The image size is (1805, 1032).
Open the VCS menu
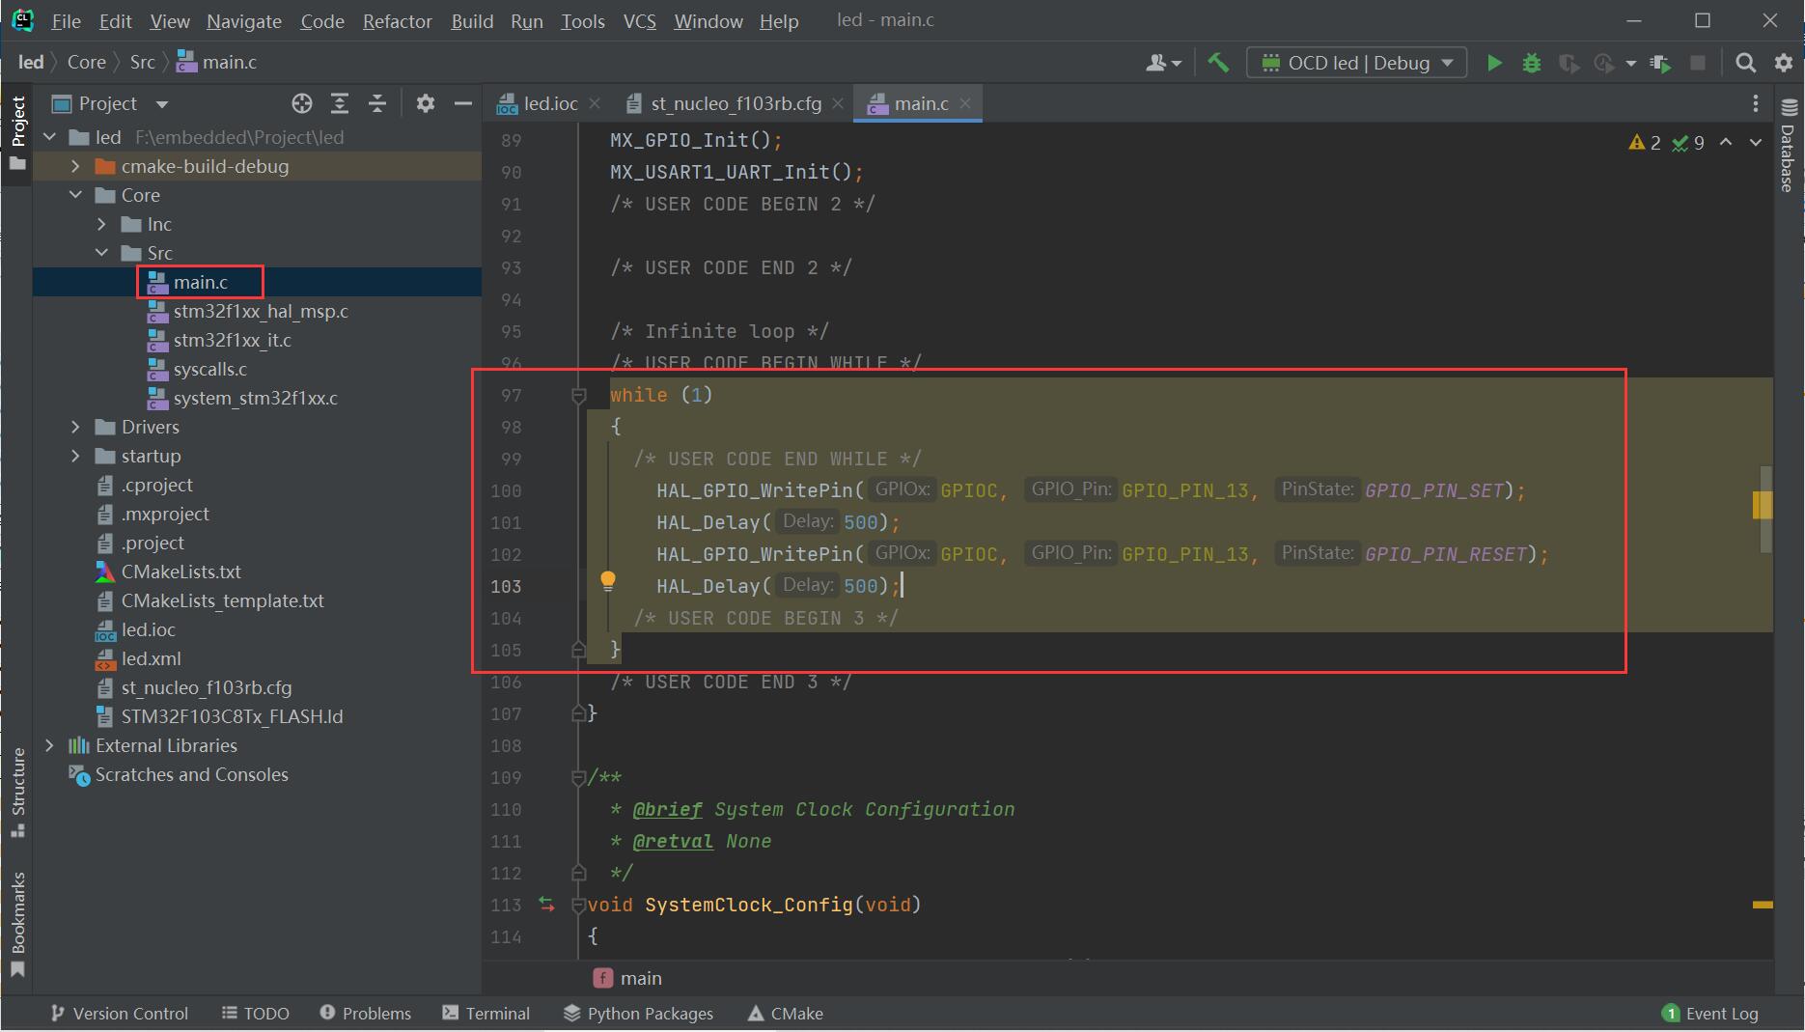[x=639, y=20]
